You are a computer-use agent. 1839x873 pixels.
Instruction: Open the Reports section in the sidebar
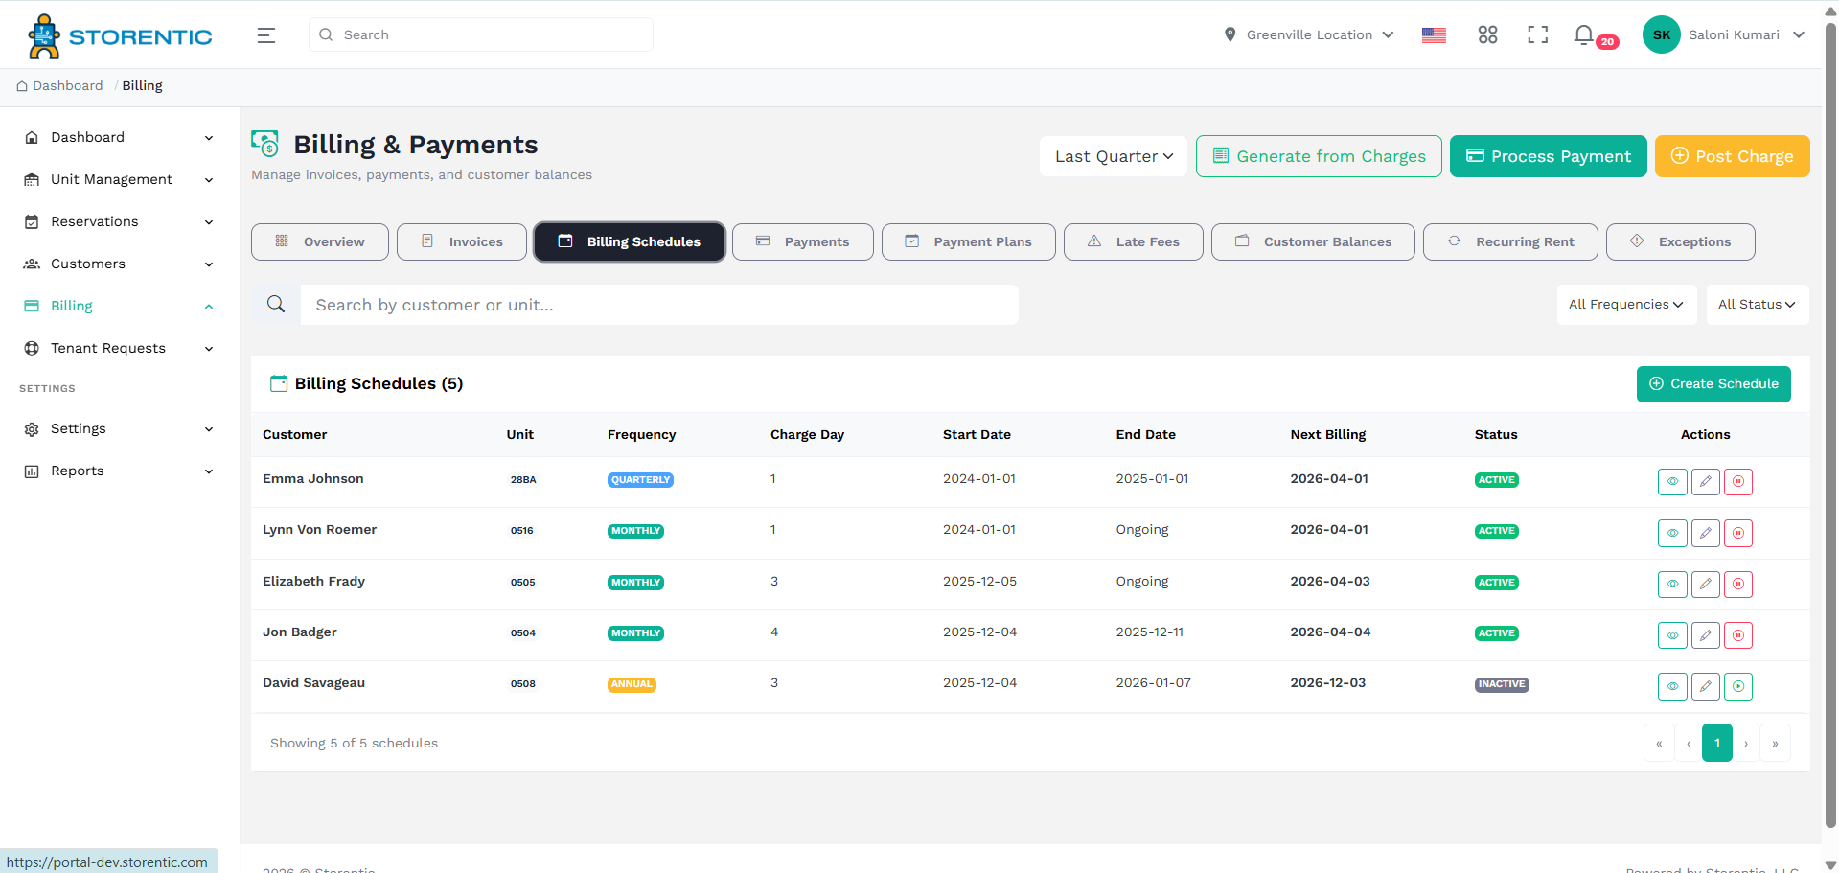(78, 471)
